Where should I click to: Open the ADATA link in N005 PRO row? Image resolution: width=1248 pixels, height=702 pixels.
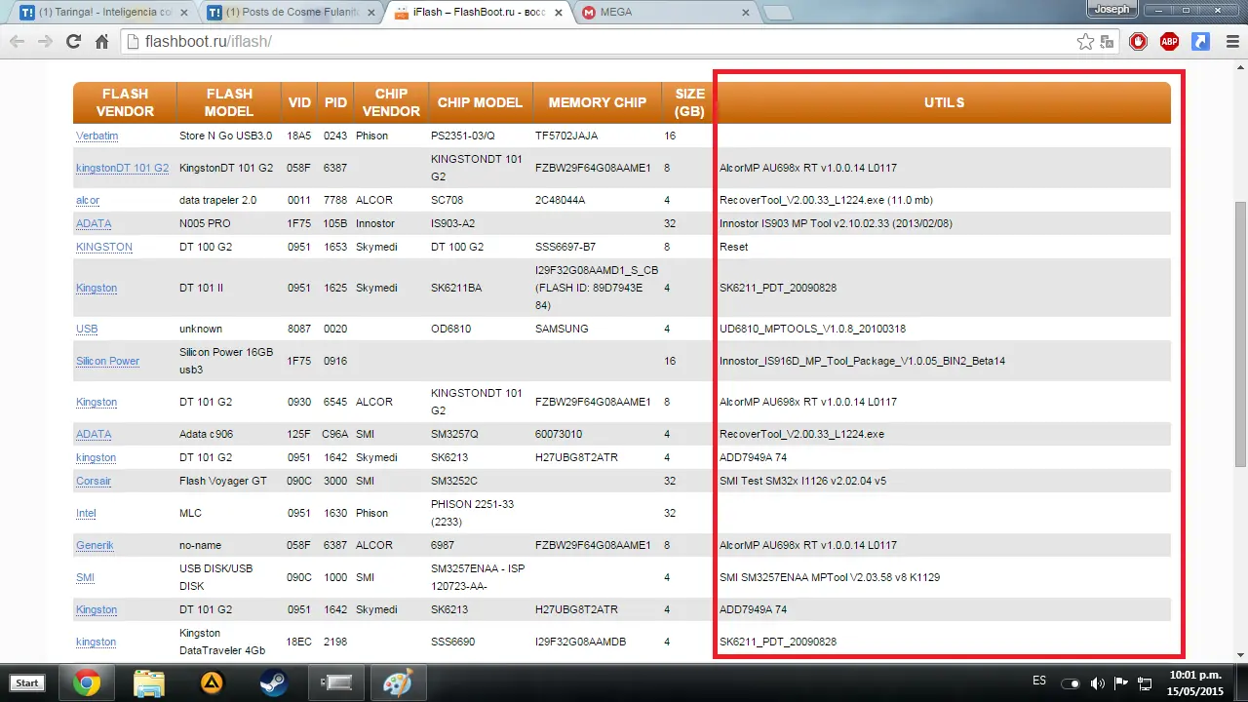coord(94,223)
